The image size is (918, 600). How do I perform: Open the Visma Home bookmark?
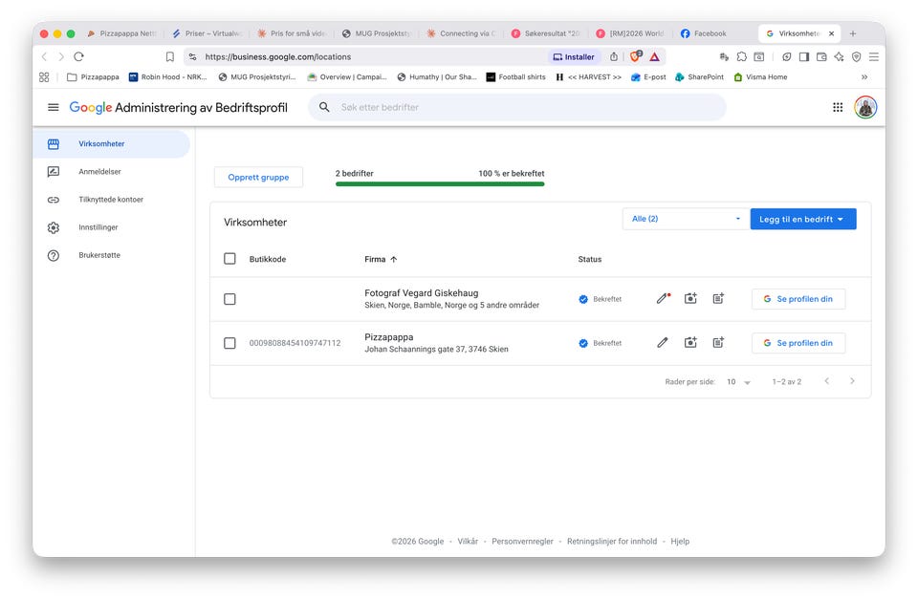(760, 76)
